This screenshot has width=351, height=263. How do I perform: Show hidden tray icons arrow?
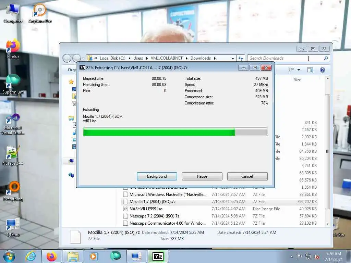point(291,256)
